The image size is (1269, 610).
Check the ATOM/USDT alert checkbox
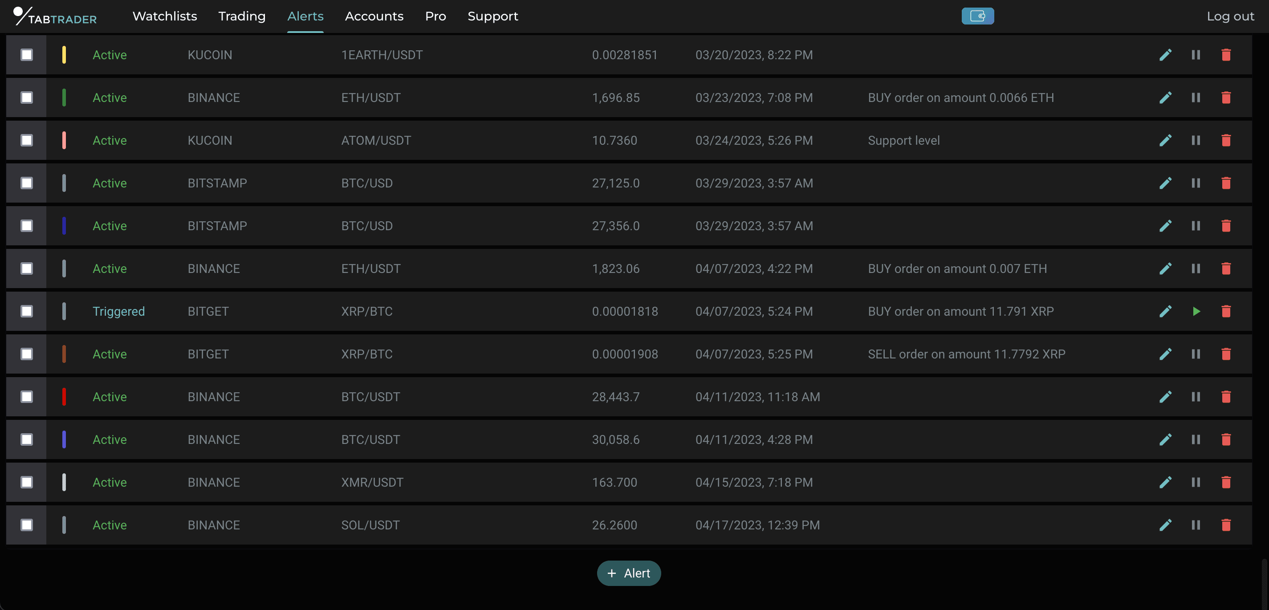pos(27,140)
